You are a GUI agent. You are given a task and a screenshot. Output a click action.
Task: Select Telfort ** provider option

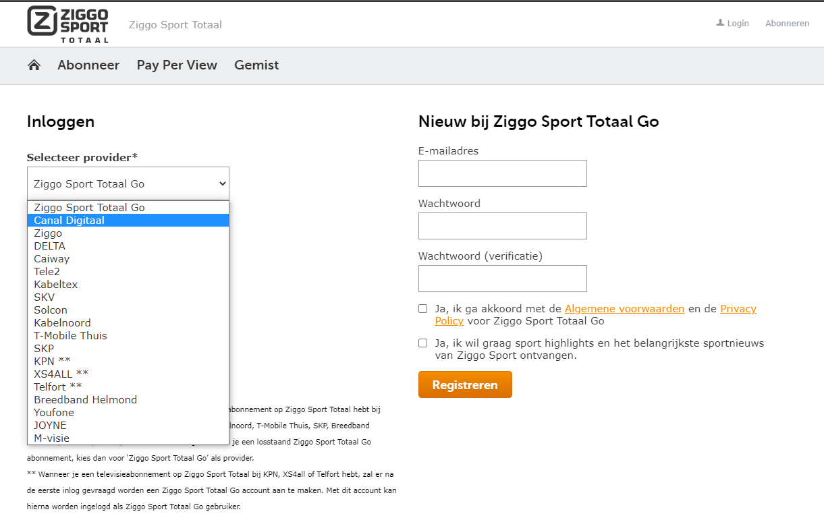(128, 387)
